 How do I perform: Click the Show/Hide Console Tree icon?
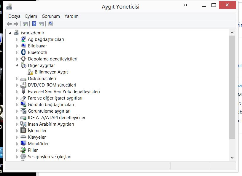click(25, 24)
